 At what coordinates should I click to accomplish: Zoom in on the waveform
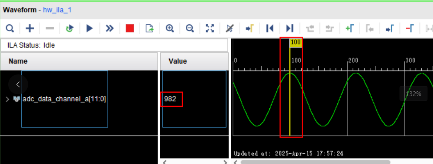pos(170,28)
